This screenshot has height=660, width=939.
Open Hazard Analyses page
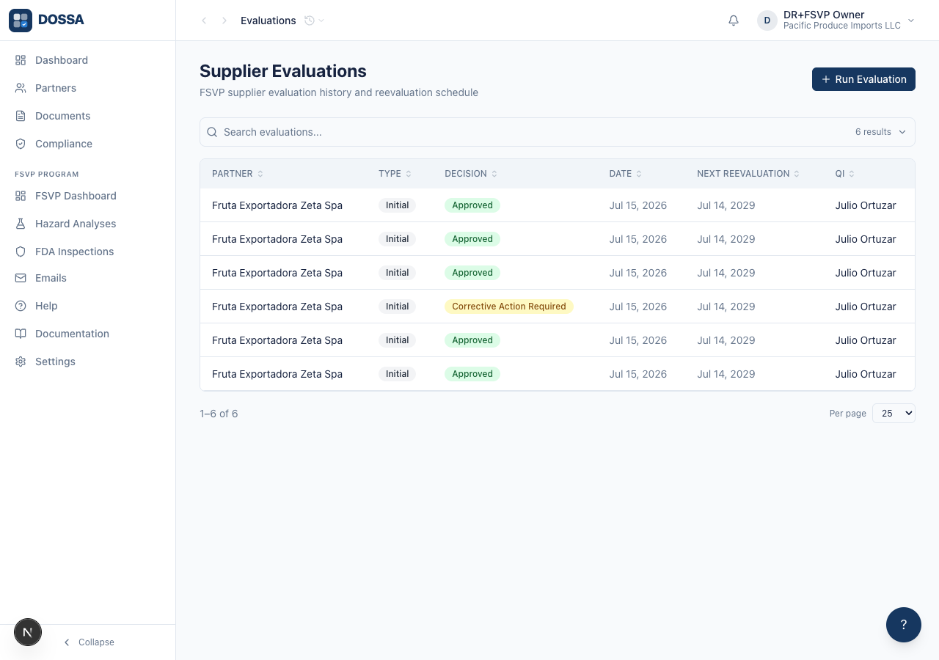(88, 224)
